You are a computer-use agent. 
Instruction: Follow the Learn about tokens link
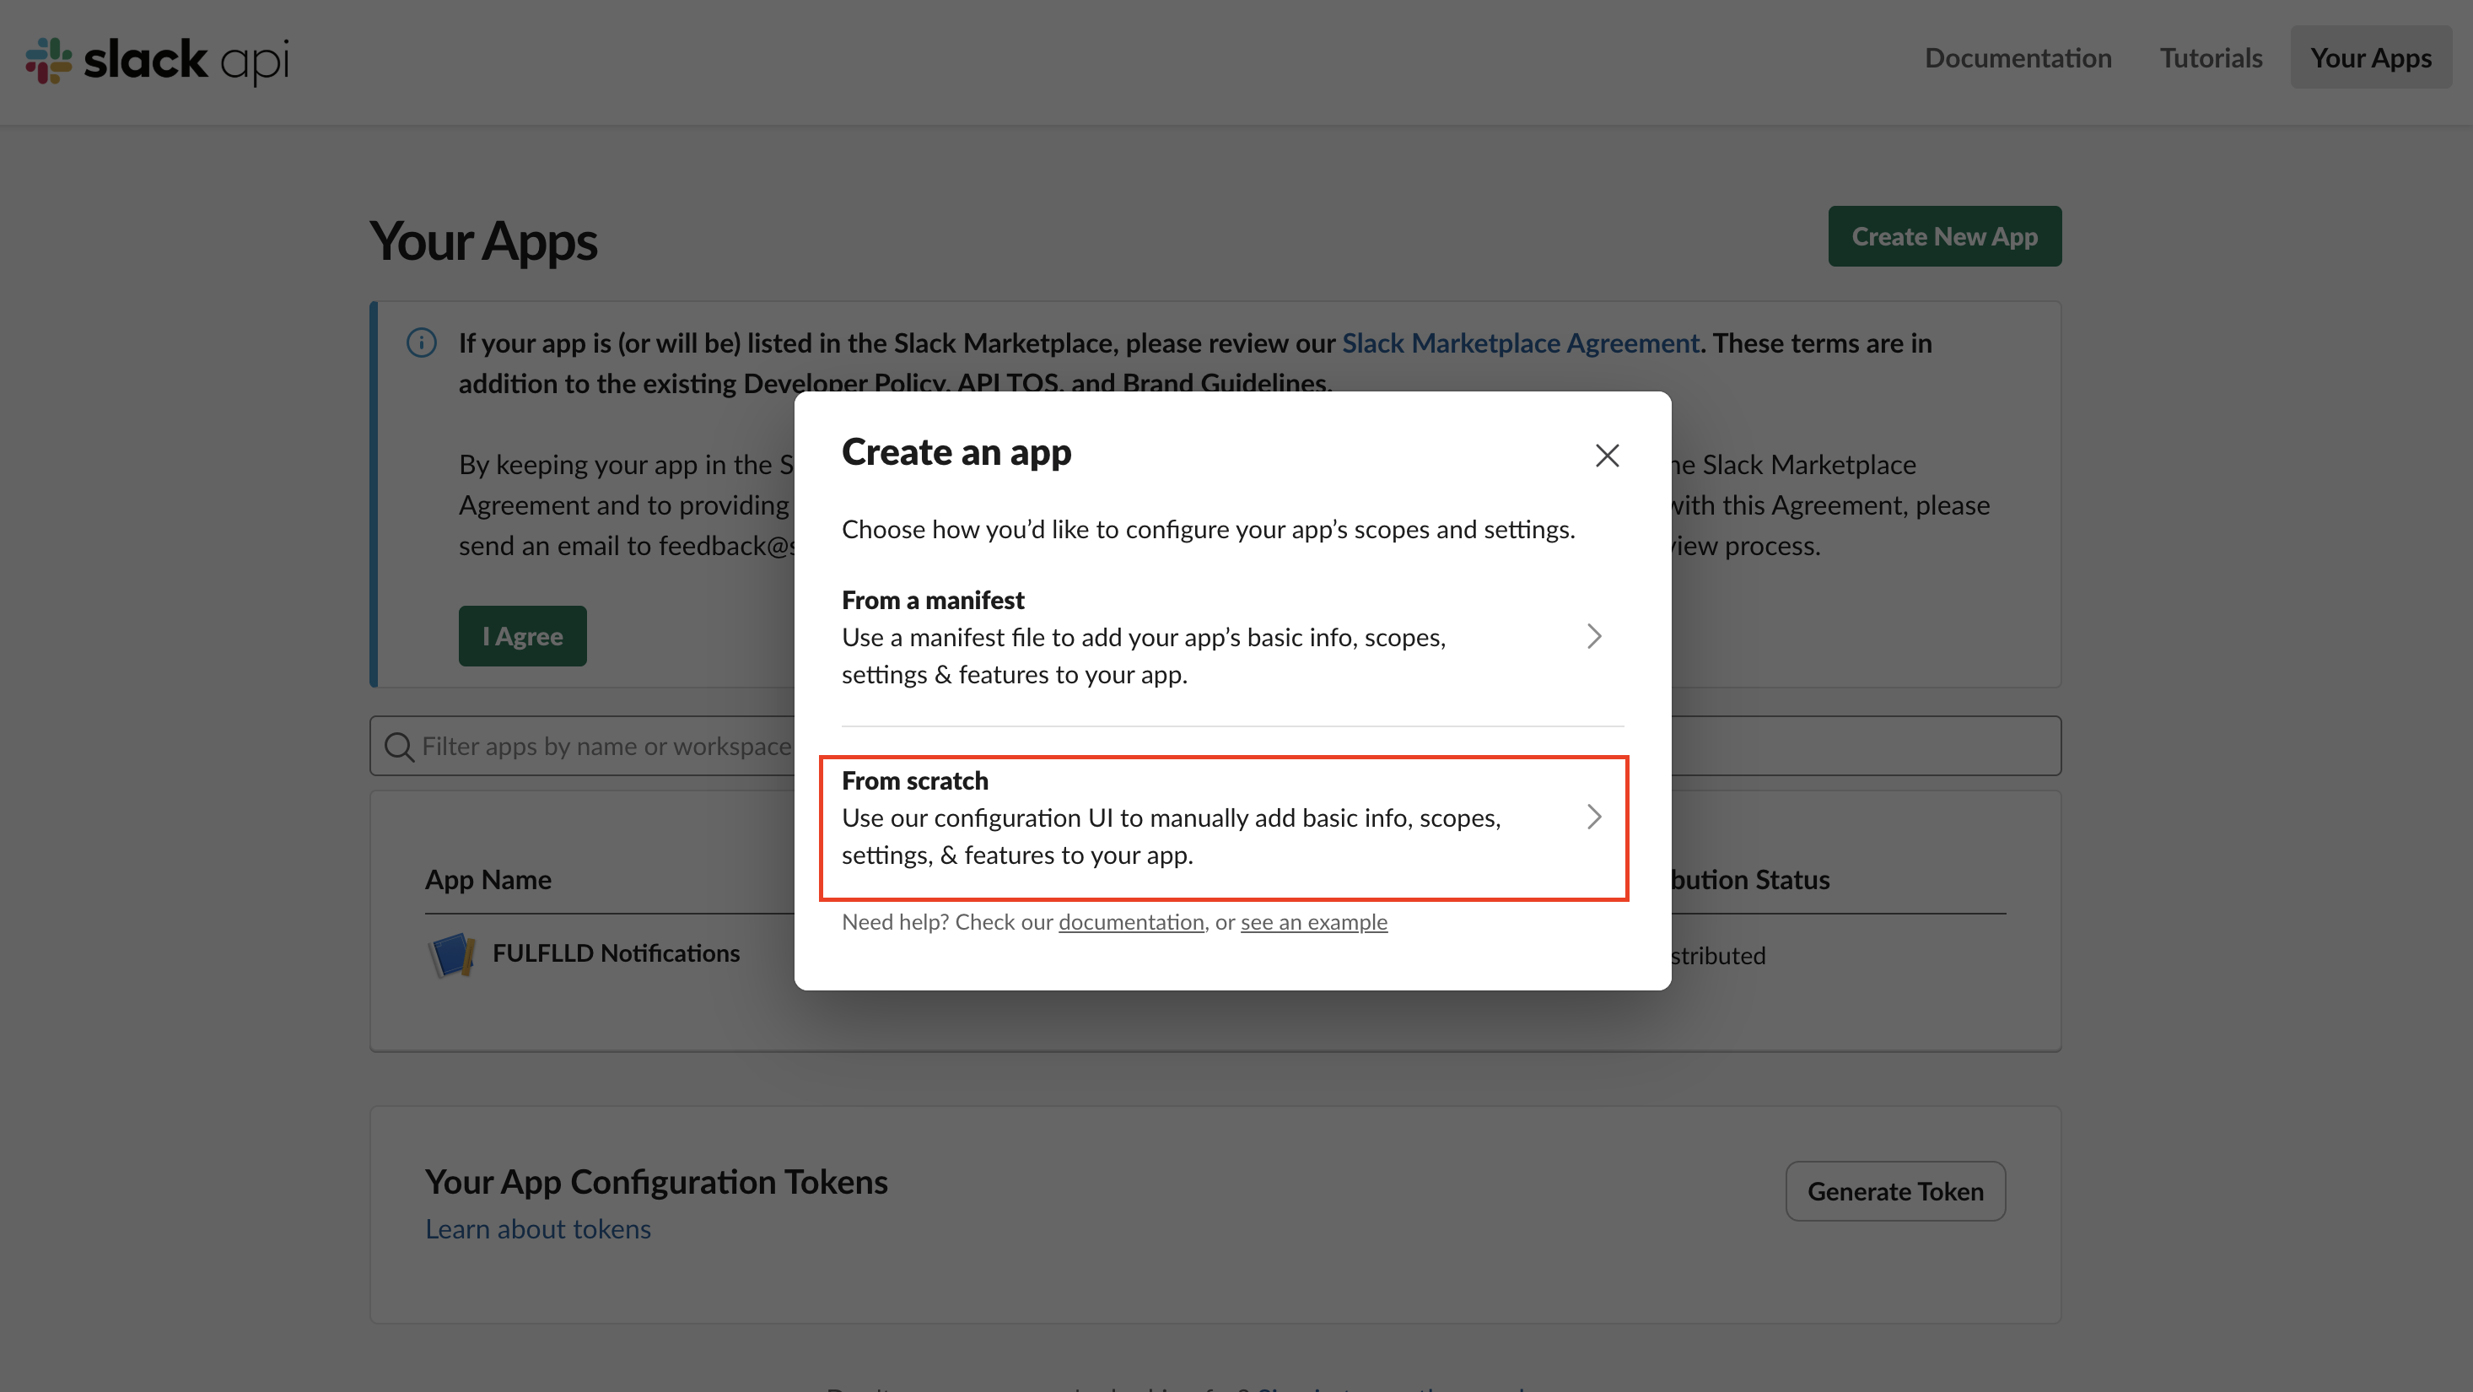click(x=537, y=1229)
